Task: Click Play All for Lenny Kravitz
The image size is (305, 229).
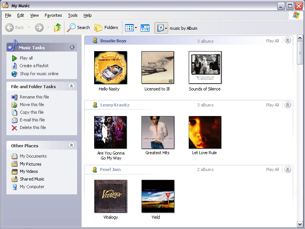Action: pyautogui.click(x=272, y=105)
